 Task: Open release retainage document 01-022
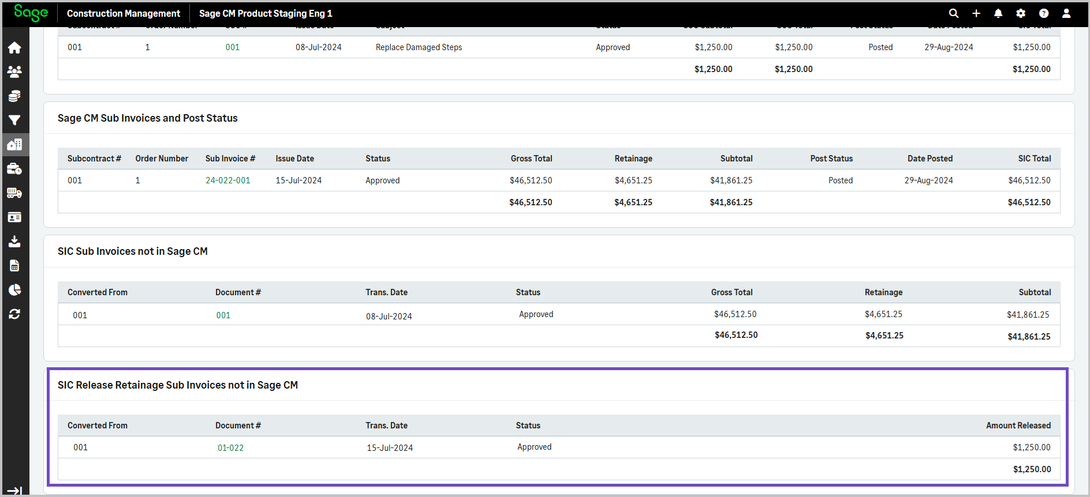coord(230,448)
